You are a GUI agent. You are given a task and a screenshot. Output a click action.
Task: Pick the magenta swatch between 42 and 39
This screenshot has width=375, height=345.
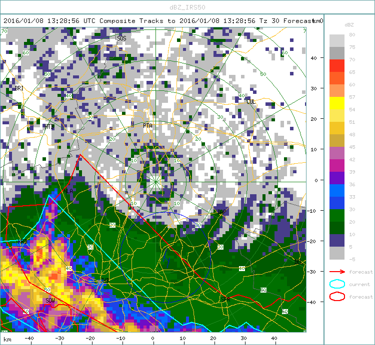(x=336, y=165)
